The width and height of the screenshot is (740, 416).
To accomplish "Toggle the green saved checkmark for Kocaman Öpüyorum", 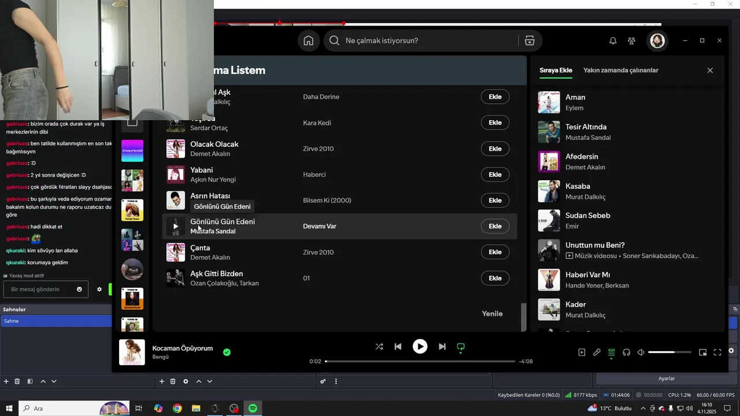I will (227, 352).
